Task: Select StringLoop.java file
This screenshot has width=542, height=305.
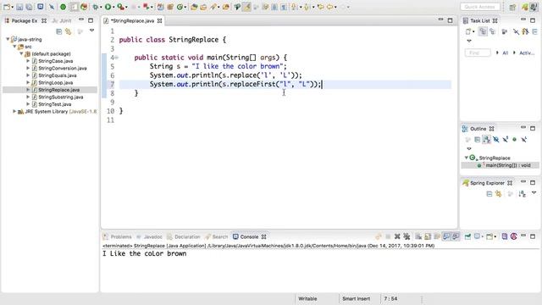Action: click(x=55, y=83)
